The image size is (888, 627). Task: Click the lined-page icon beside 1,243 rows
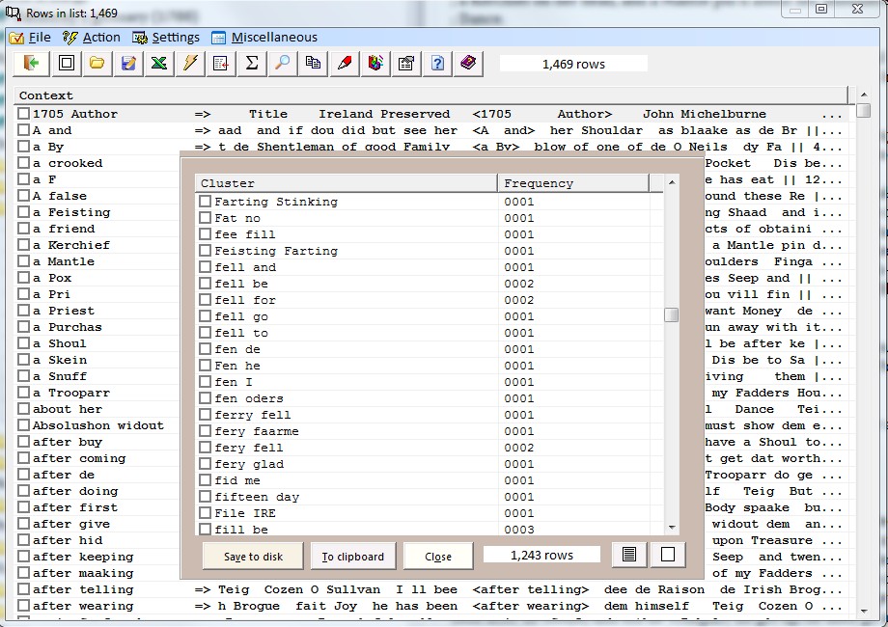[x=629, y=556]
